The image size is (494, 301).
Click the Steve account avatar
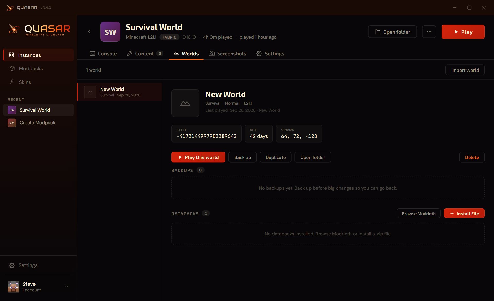(x=13, y=286)
